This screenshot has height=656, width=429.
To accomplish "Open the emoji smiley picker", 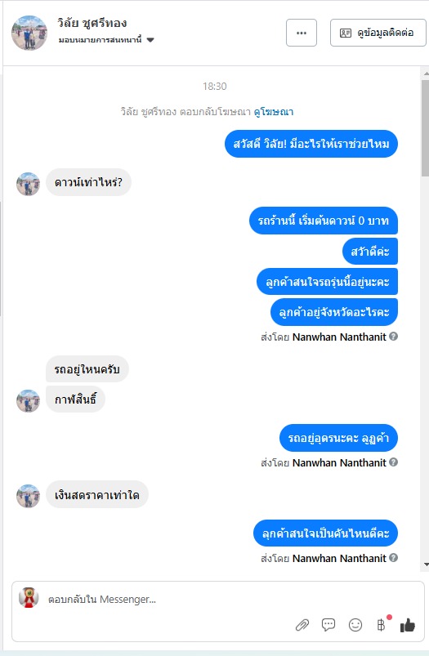I will 355,625.
